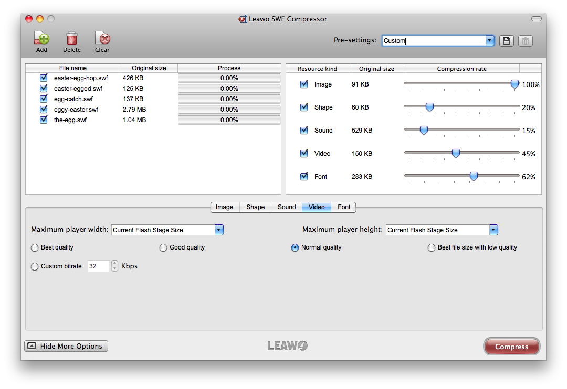Click the progress bar for easter-egg-hop.swf
The height and width of the screenshot is (389, 567).
[x=229, y=78]
